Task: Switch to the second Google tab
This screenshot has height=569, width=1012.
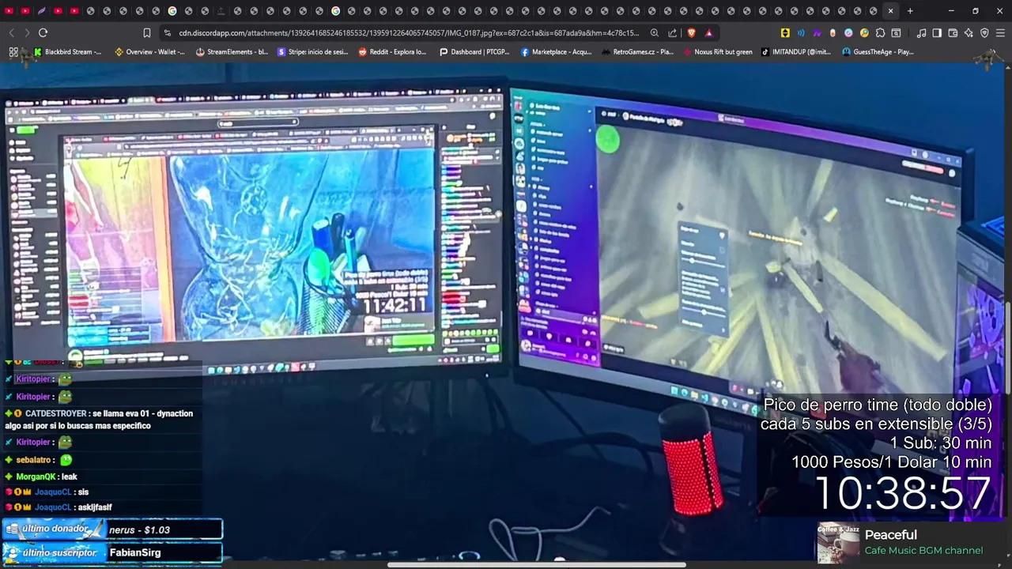Action: click(335, 11)
